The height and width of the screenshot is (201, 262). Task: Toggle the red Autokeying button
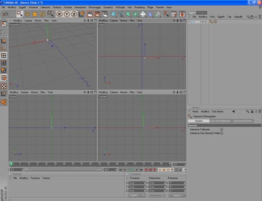click(150, 170)
